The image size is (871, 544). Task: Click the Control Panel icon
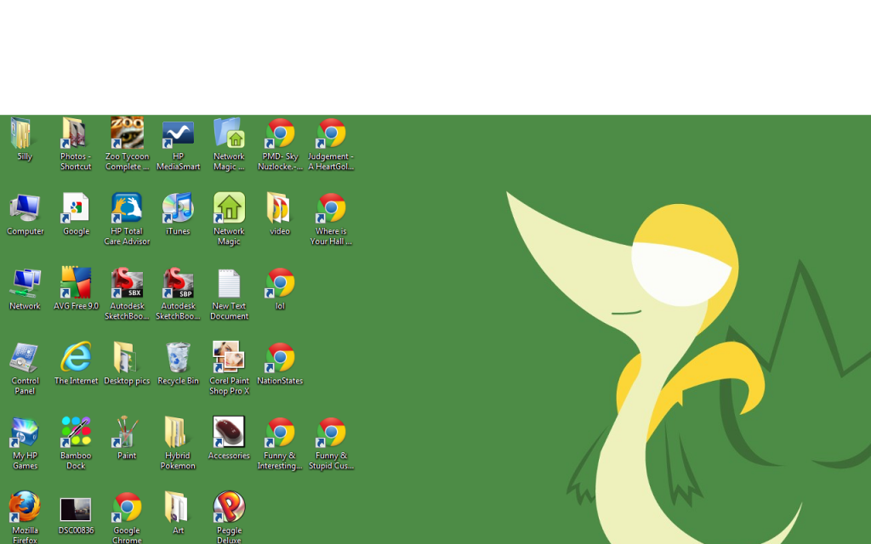25,359
